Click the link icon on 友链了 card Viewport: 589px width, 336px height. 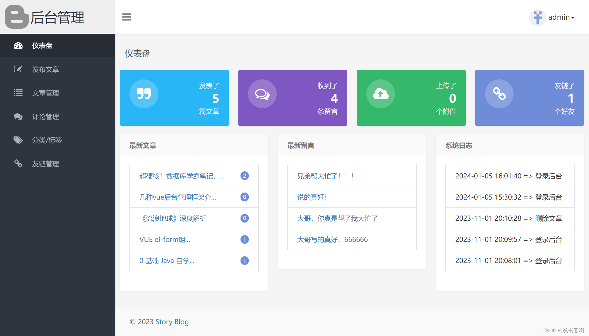pyautogui.click(x=499, y=94)
